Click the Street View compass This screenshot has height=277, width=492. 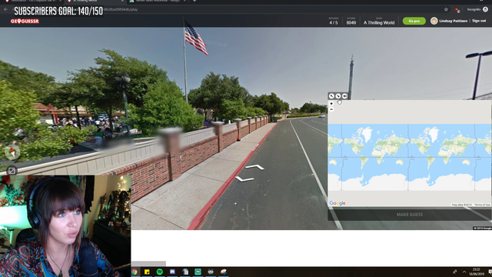pos(12,152)
